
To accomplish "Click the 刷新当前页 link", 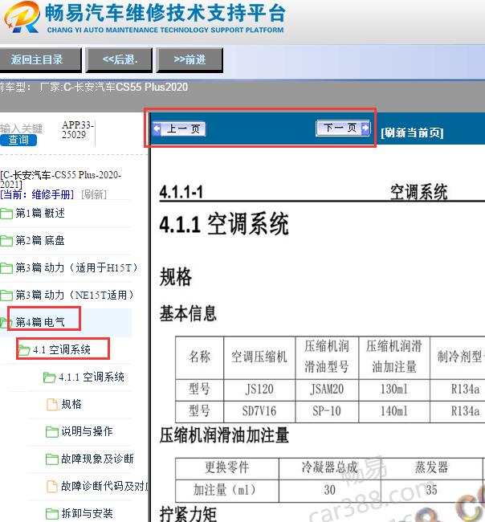I will [412, 133].
